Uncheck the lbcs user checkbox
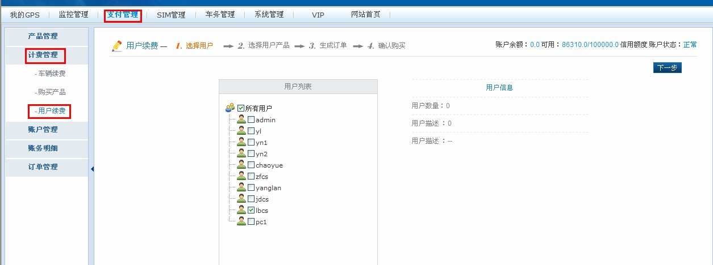Screen dimensions: 713x265 click(251, 210)
